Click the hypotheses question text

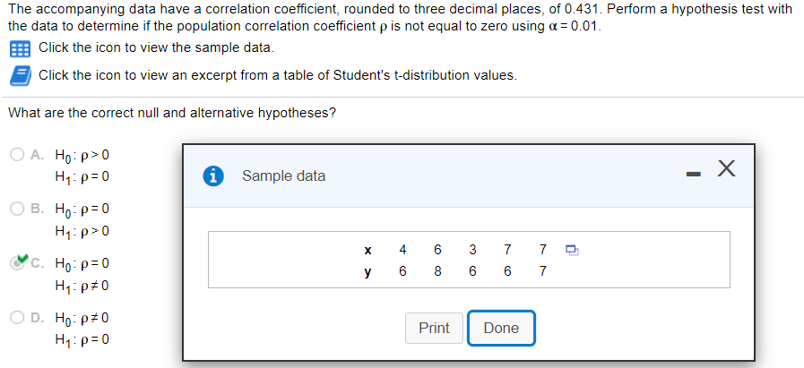coord(172,113)
